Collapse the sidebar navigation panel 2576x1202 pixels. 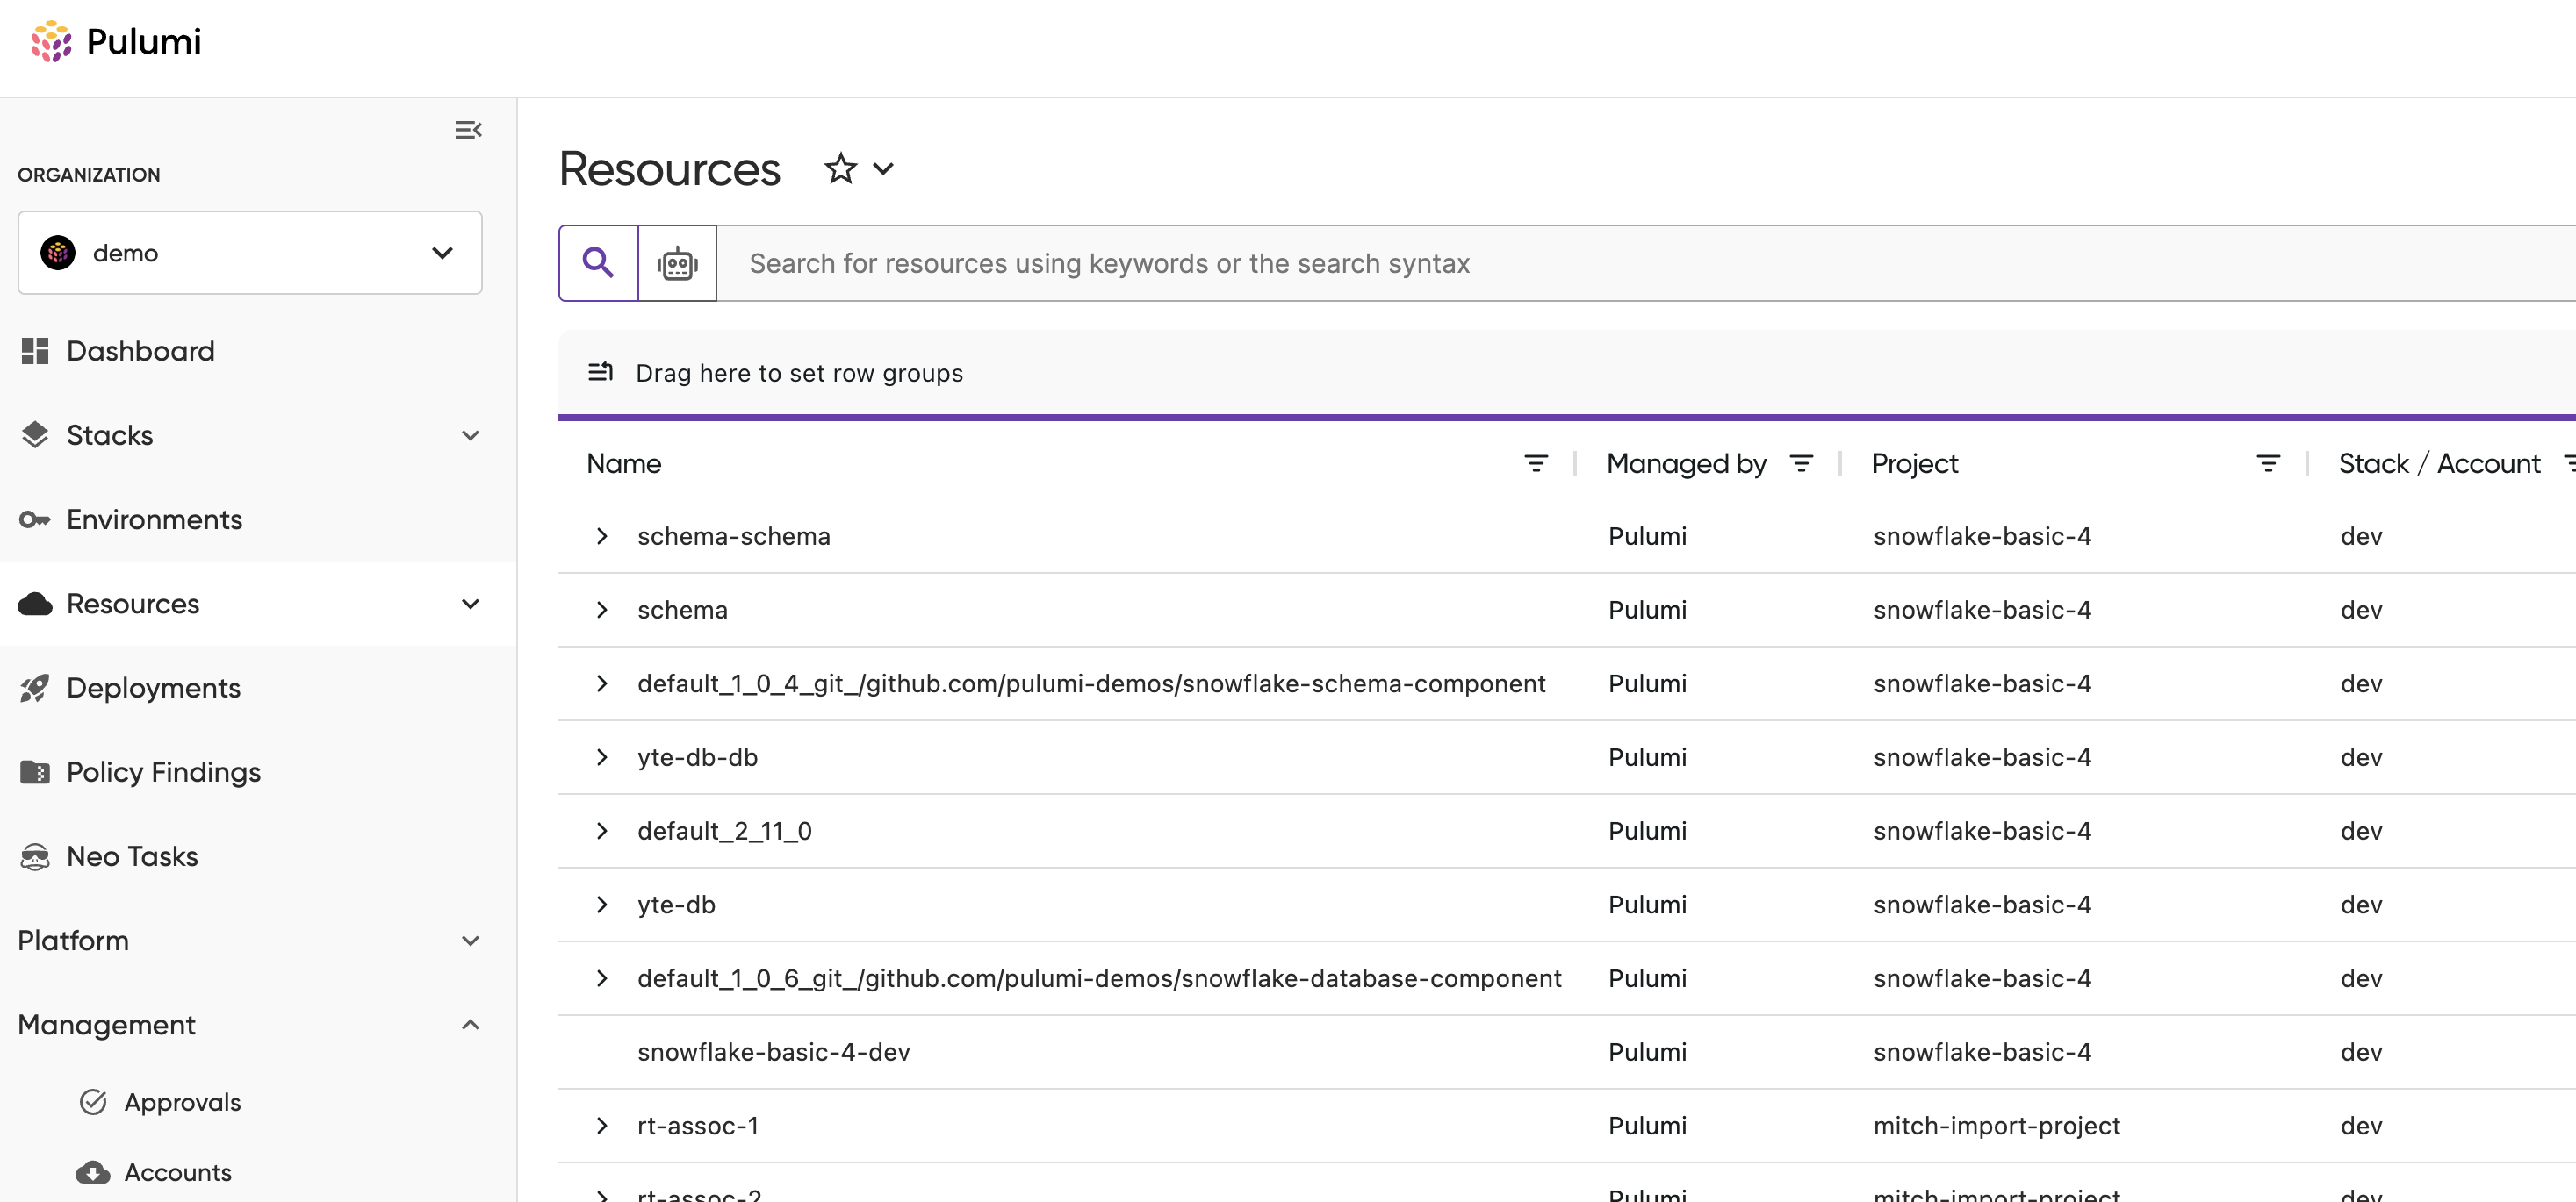(468, 130)
